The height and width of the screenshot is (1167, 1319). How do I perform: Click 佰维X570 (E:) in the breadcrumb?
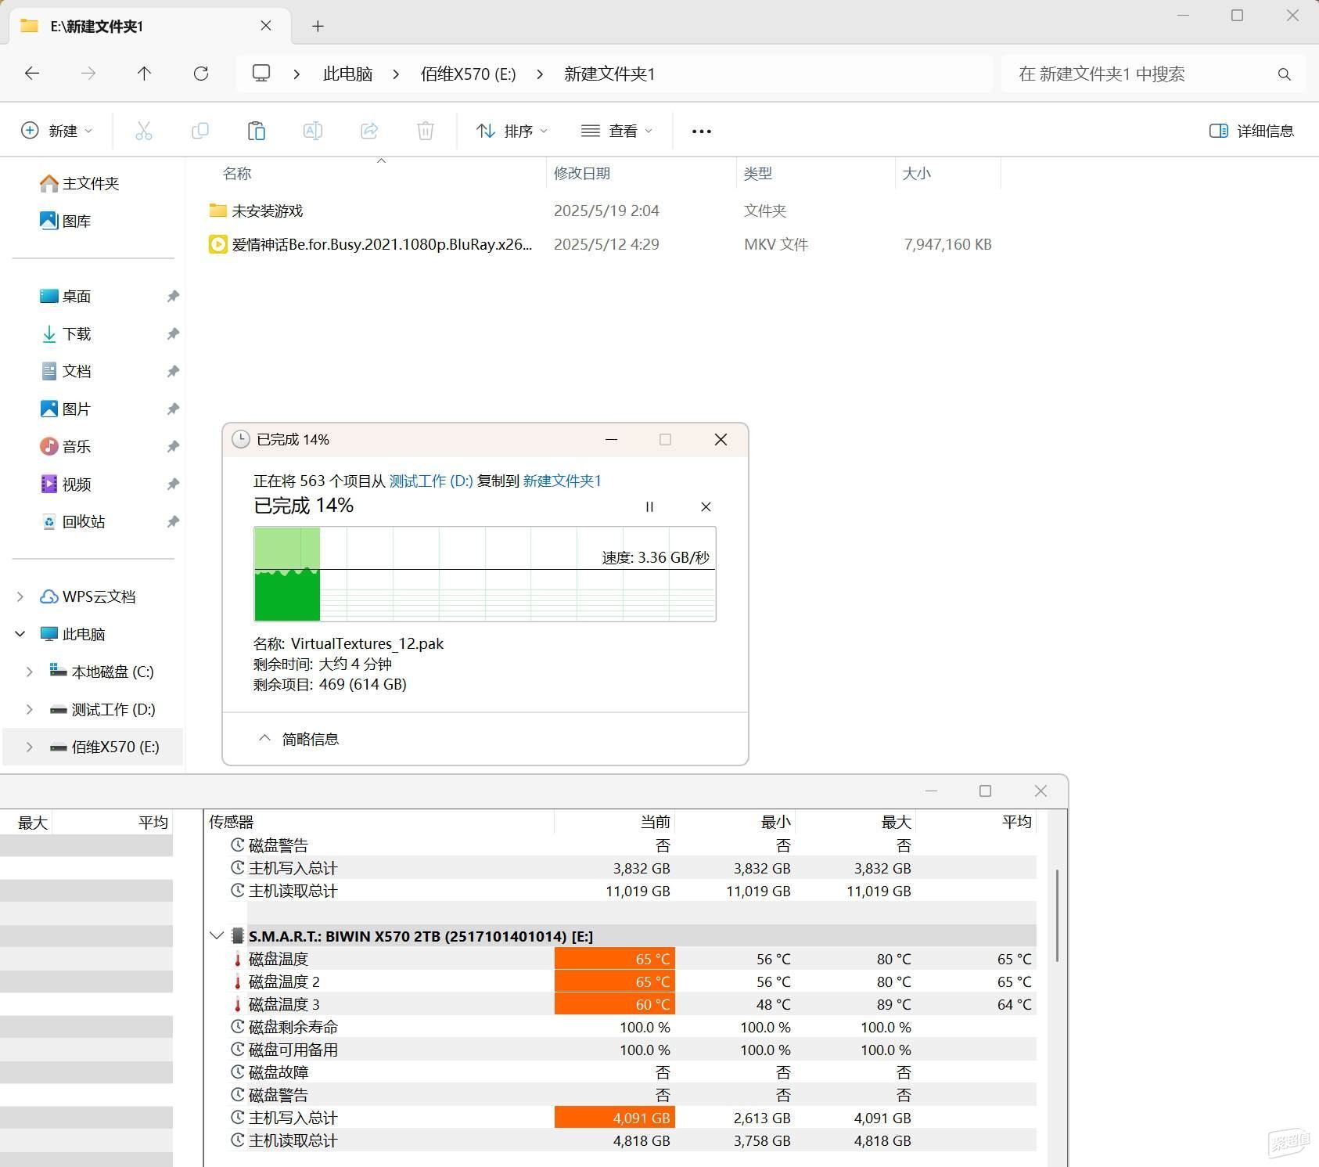tap(468, 74)
